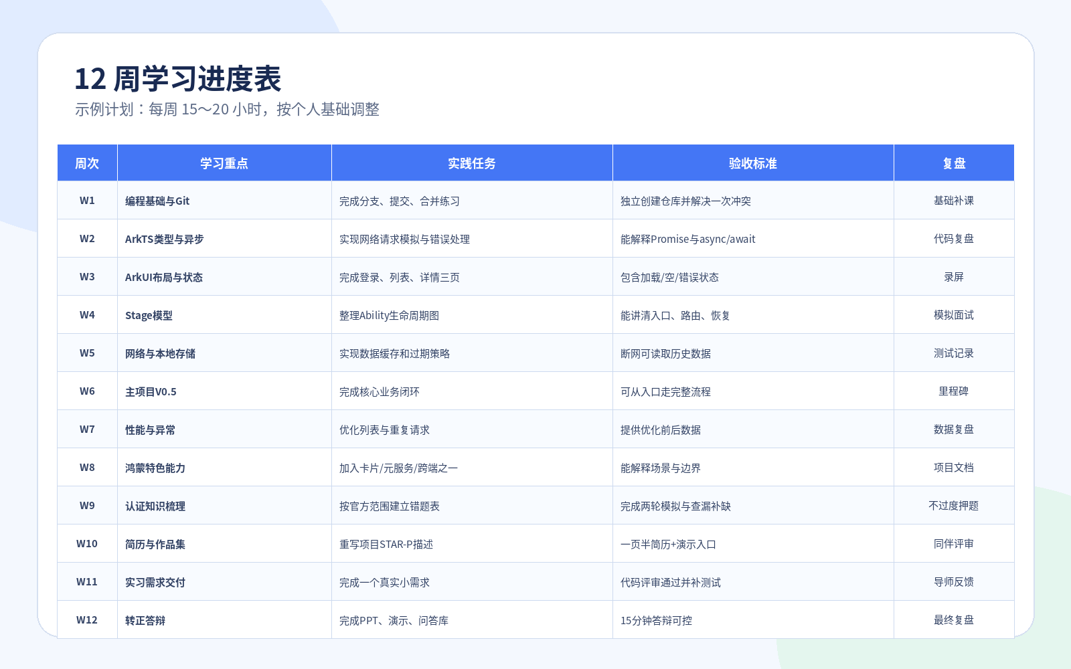The width and height of the screenshot is (1071, 669).
Task: Click the ArkTS类型与异步 cell
Action: [x=224, y=238]
